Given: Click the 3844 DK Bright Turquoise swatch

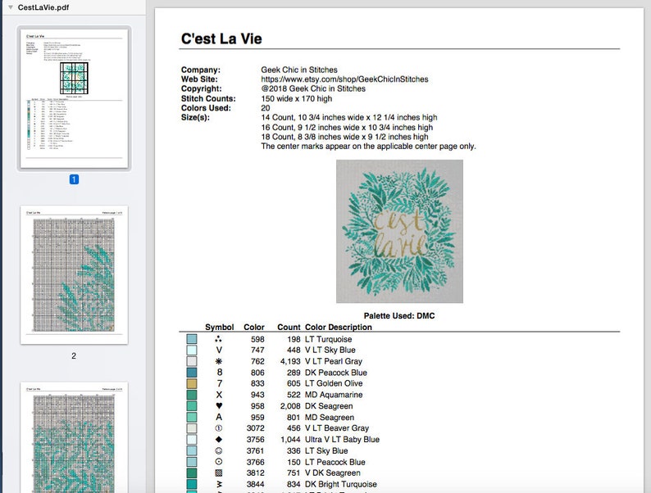Looking at the screenshot, I should 191,484.
